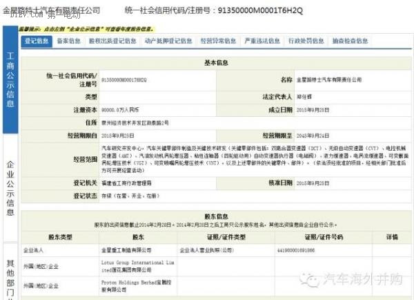Click the 股东 column header
Viewport: 414px width, 300px height.
tap(138, 237)
